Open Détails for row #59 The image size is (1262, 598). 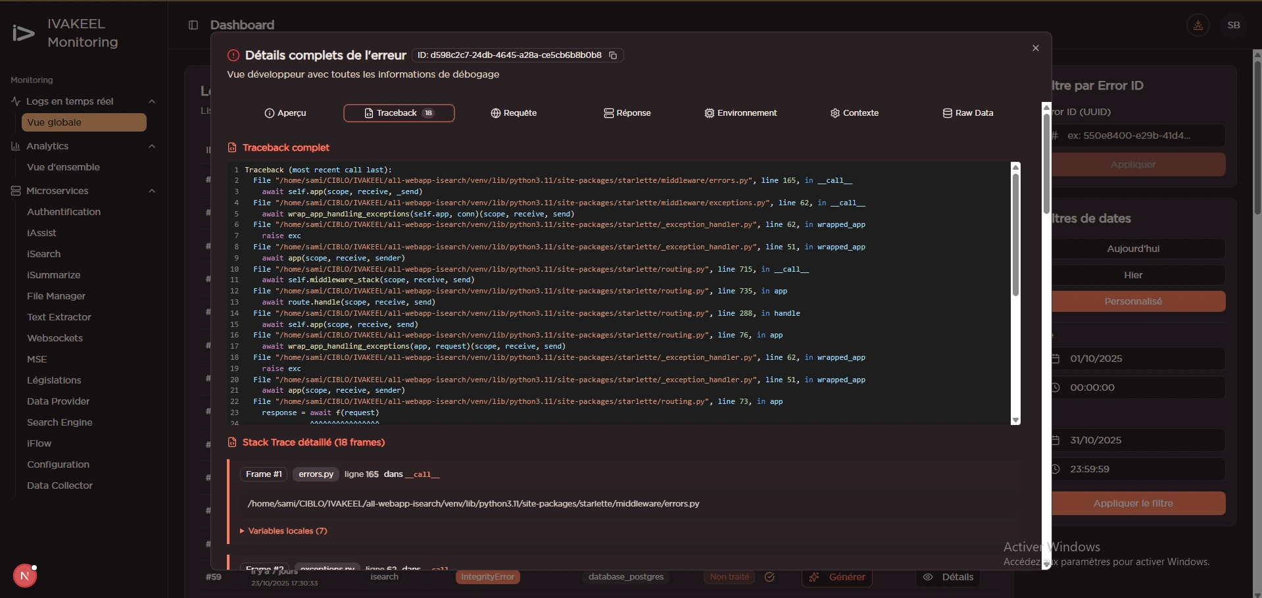pyautogui.click(x=948, y=577)
